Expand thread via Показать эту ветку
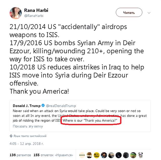The height and width of the screenshot is (160, 161). pyautogui.click(x=28, y=126)
